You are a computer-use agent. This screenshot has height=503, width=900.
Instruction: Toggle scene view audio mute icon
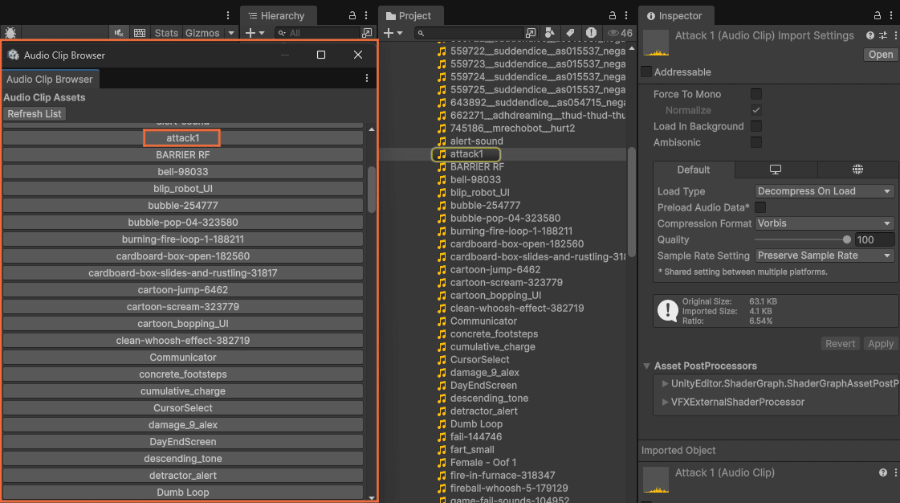(118, 33)
